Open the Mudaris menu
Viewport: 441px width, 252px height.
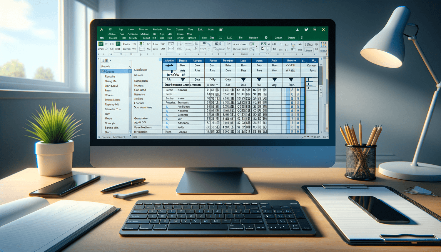pos(158,30)
